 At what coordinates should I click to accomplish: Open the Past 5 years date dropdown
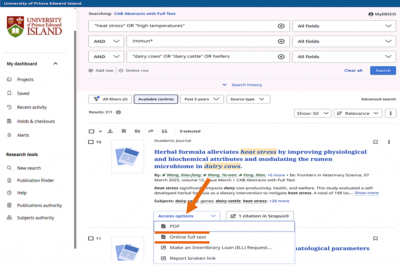point(202,99)
